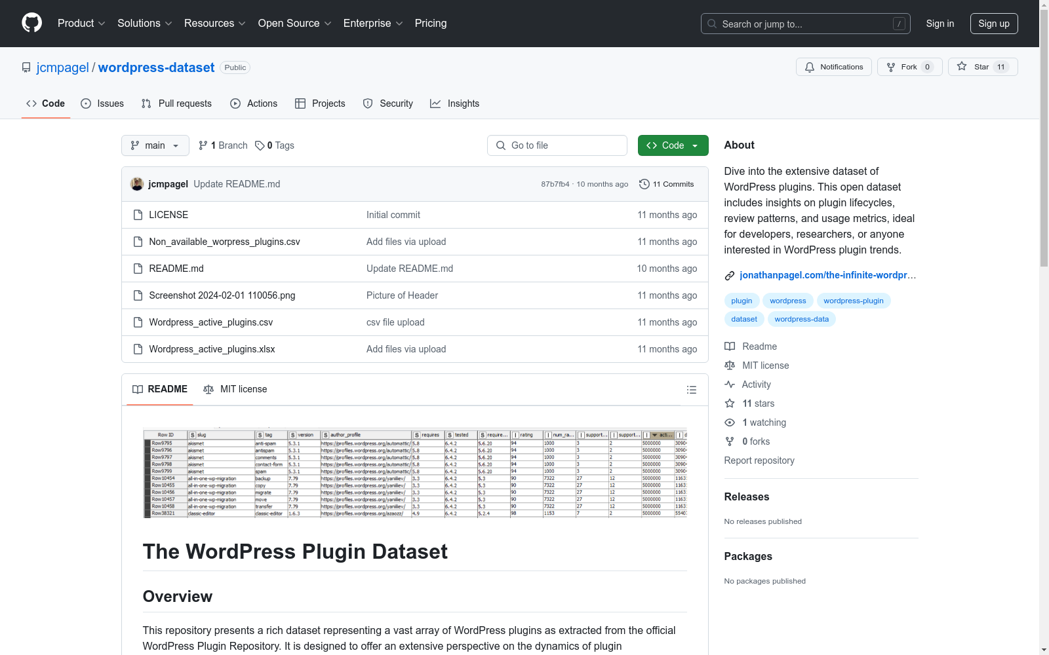The image size is (1049, 655).
Task: Focus the Go to file input
Action: click(557, 145)
